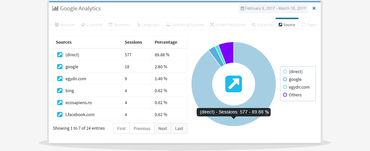Click the bing source name
Screen dimensions: 370x151
click(x=69, y=91)
